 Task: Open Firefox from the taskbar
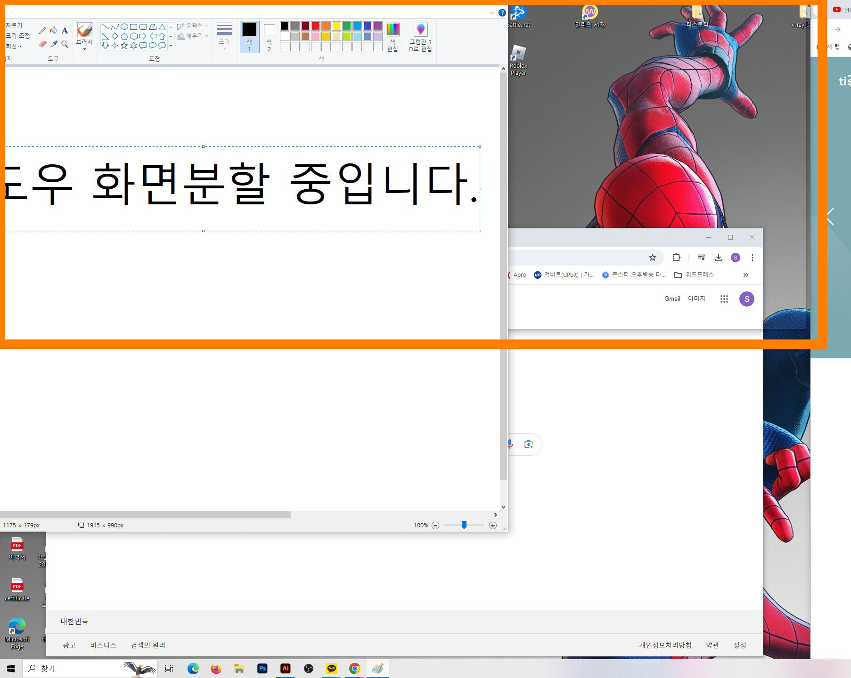(x=216, y=669)
